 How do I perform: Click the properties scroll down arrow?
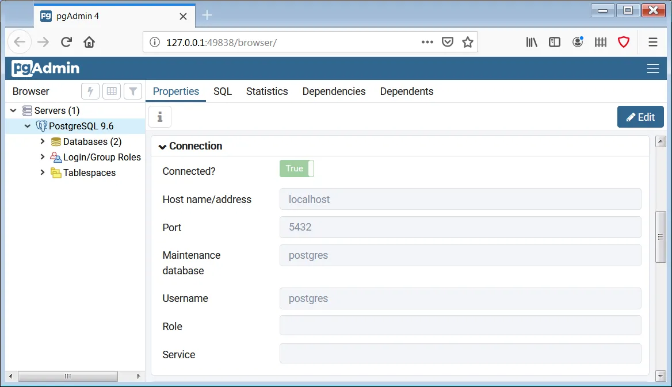(660, 376)
